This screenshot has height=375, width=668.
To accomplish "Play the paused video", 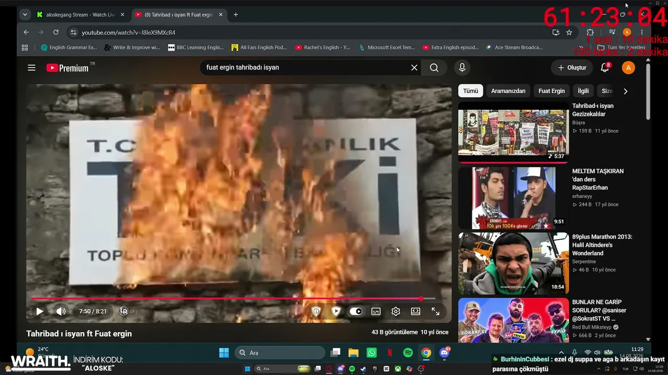I will coord(40,311).
